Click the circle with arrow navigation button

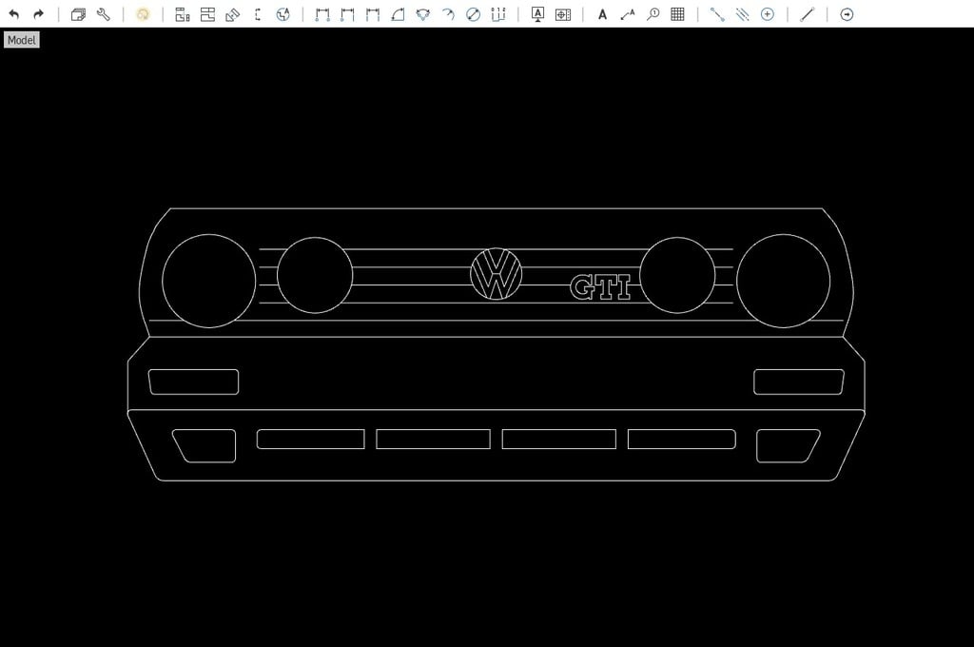[x=847, y=14]
